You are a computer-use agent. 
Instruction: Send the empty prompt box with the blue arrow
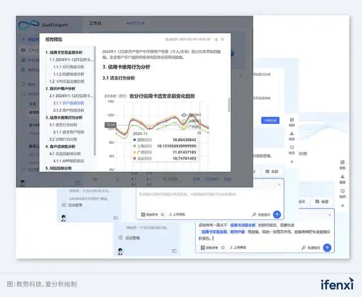(277, 215)
